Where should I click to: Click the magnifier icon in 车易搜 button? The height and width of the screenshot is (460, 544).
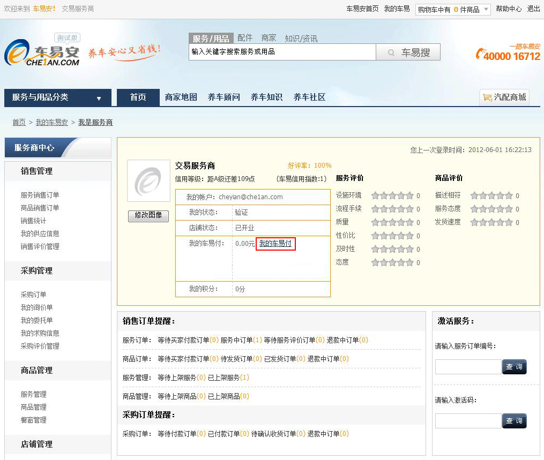[391, 52]
